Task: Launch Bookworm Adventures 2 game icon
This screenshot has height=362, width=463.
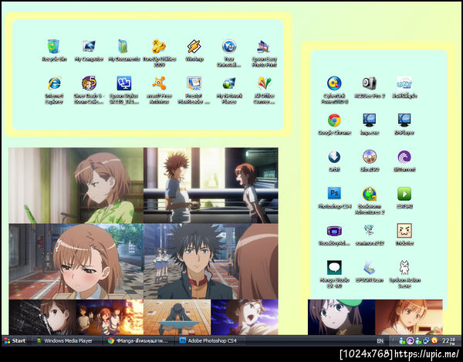Action: [370, 194]
